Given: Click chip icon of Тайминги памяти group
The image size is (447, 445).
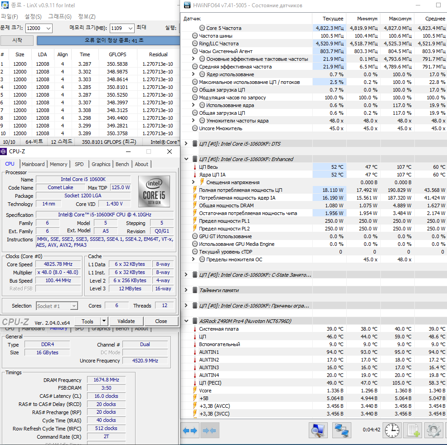Looking at the screenshot, I should tap(195, 290).
